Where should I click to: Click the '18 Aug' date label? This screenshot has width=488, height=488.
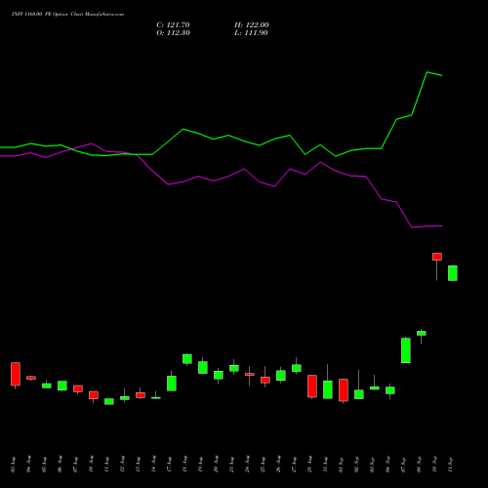click(185, 465)
